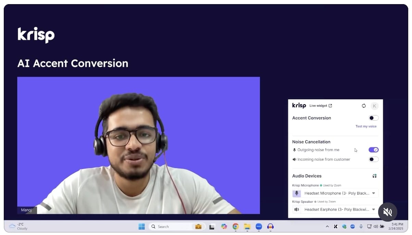Enable Incoming noise from customer toggle

pyautogui.click(x=374, y=159)
